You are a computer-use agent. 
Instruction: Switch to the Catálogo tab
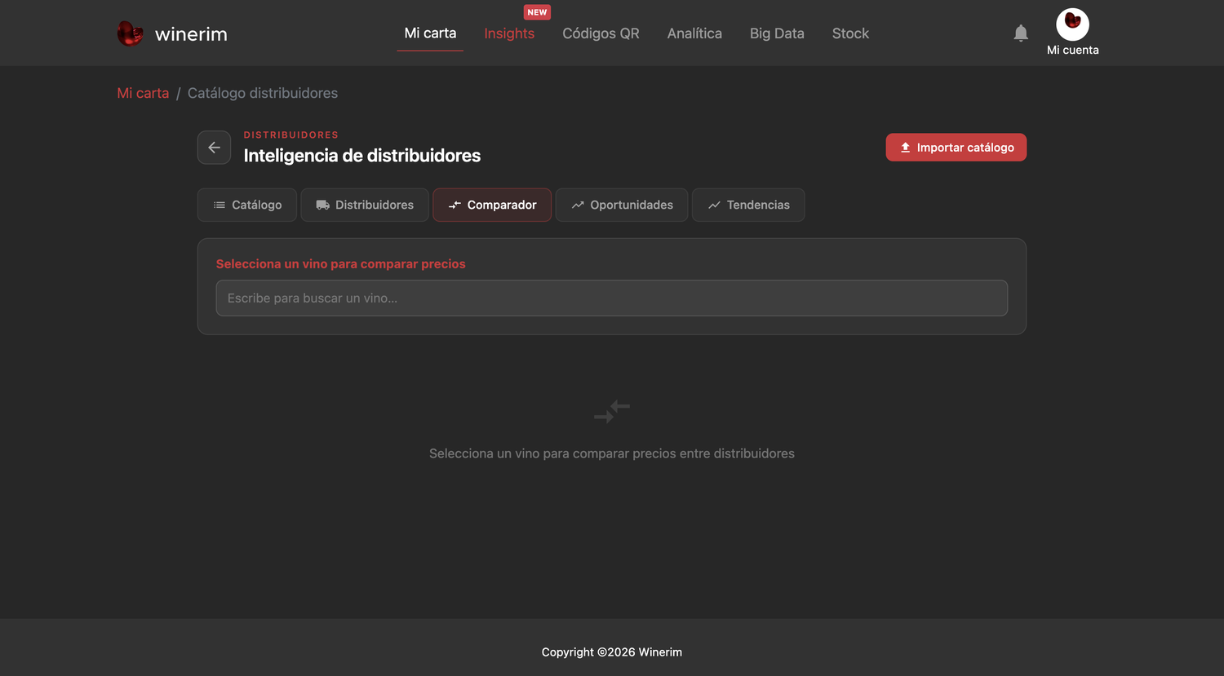point(247,205)
